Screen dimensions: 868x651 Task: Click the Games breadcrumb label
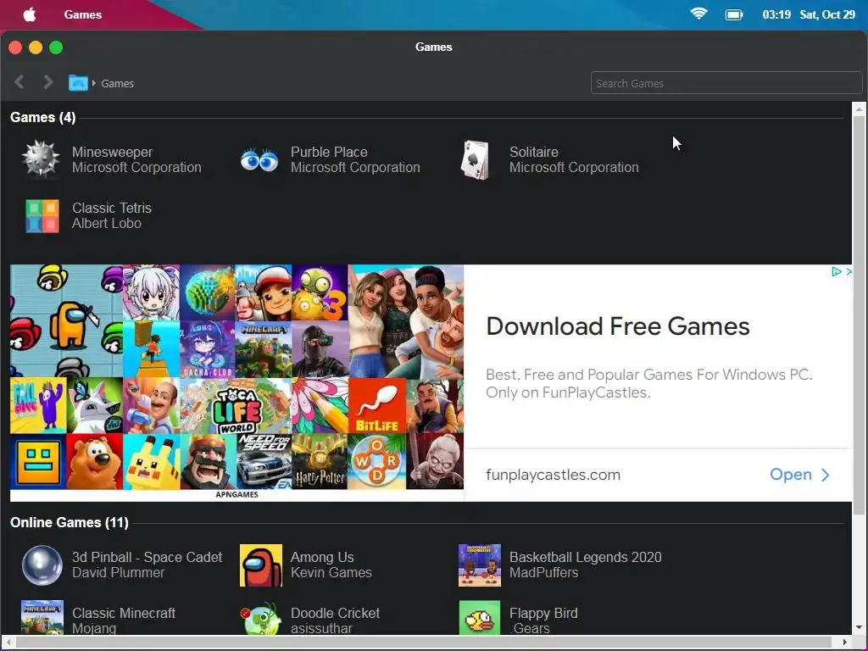tap(117, 83)
